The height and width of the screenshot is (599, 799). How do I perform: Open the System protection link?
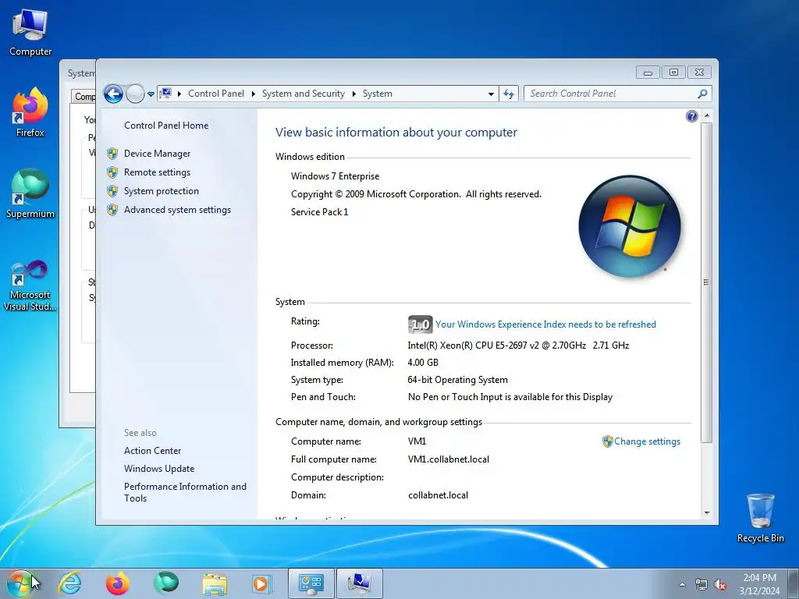click(x=161, y=191)
